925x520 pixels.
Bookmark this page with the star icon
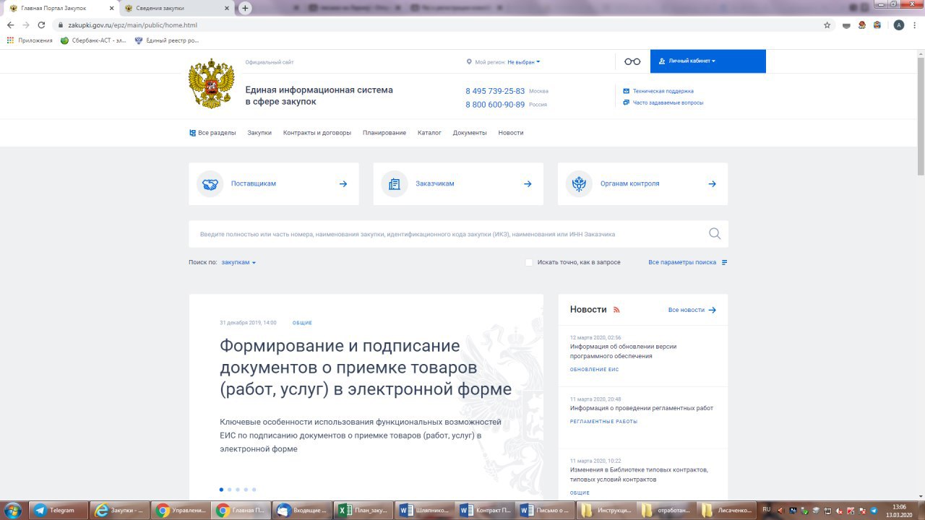tap(827, 25)
